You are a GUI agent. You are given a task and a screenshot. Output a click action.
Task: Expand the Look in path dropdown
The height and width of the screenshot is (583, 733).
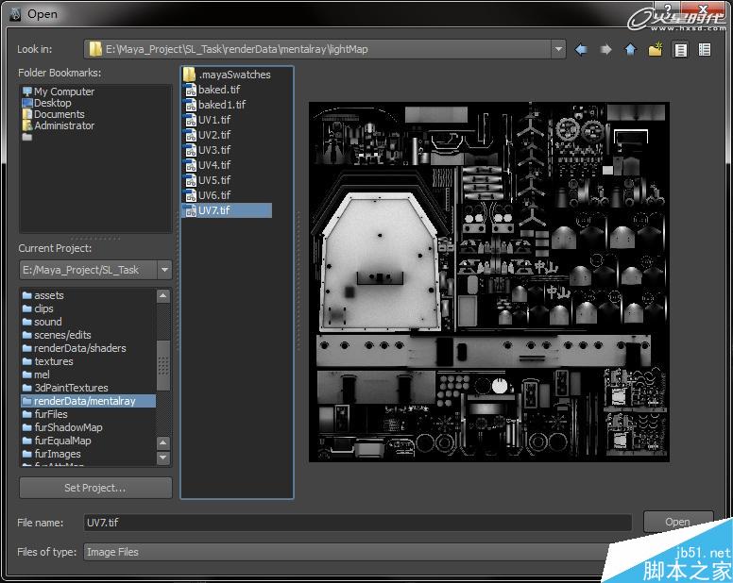click(558, 49)
